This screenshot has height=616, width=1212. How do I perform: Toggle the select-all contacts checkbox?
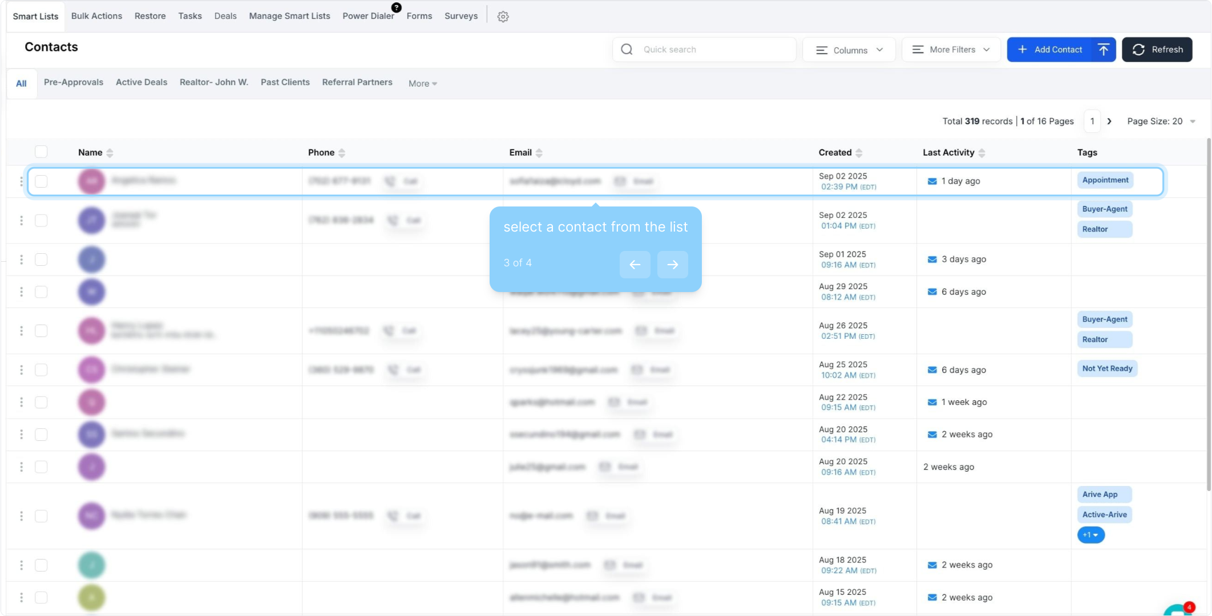pos(41,152)
